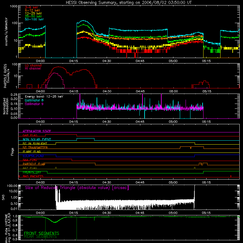The image size is (243, 243).
Task: Select the NON_SOLAR_EVENT flag label
Action: [x=37, y=139]
